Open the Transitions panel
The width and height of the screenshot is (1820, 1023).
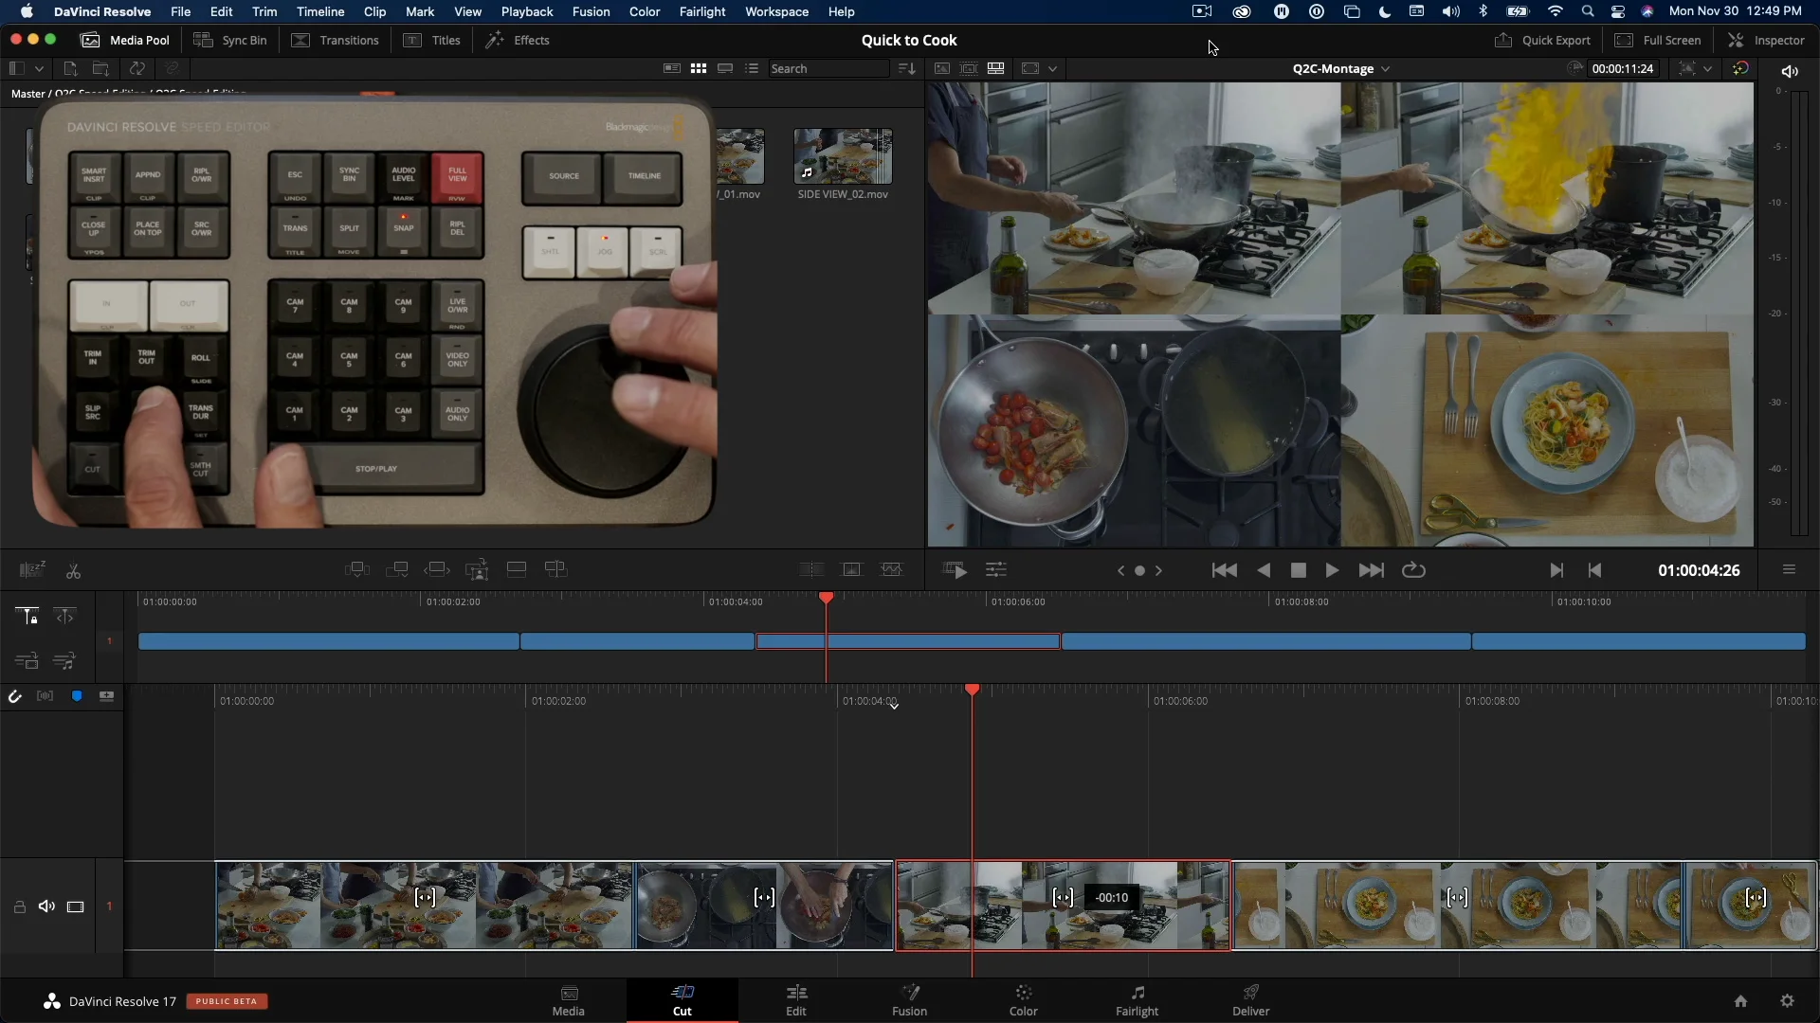(336, 40)
